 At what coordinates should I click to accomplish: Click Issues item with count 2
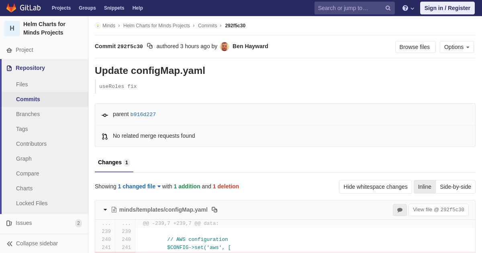[44, 223]
